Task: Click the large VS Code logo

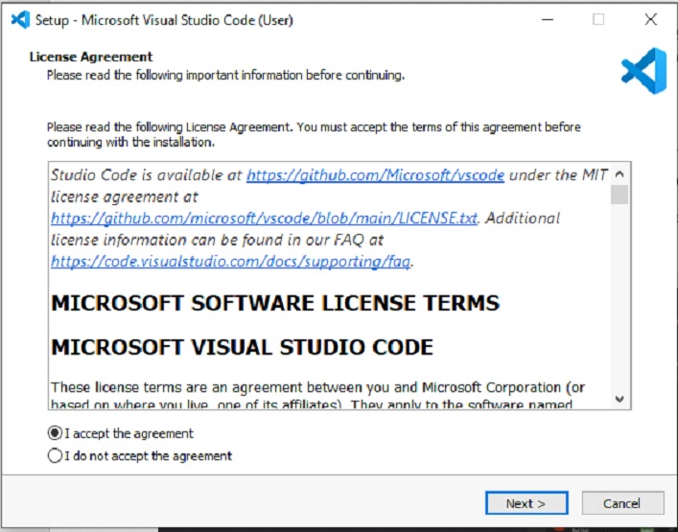Action: (x=643, y=70)
